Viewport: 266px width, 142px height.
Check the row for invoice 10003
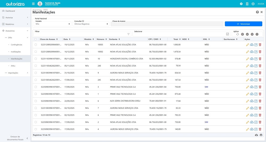pos(36,45)
